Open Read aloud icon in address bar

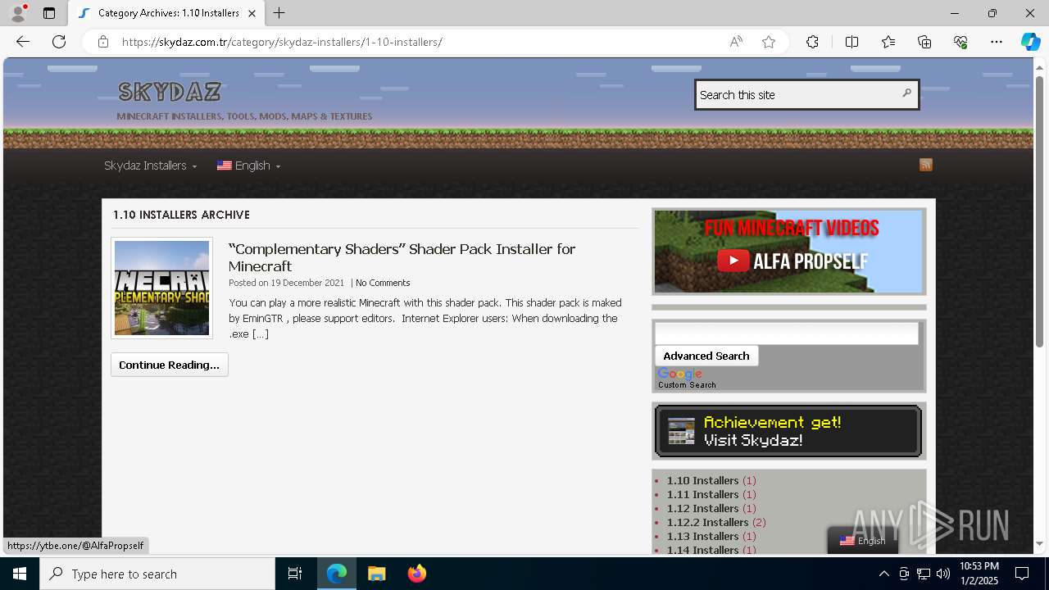pos(736,42)
